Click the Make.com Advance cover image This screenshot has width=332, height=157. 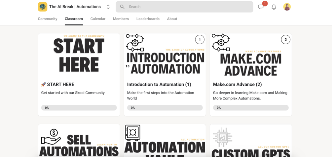(x=251, y=55)
